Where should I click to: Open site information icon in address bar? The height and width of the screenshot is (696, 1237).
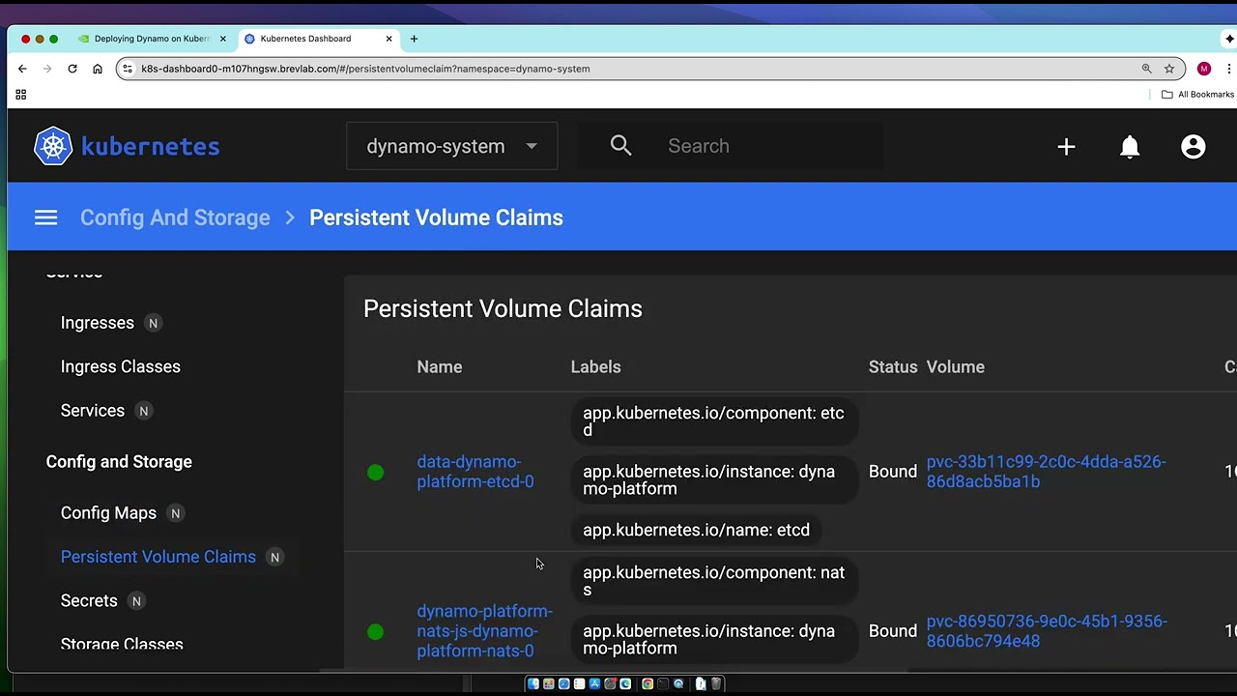click(128, 69)
